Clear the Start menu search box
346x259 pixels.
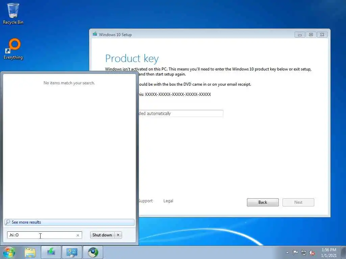pos(78,235)
